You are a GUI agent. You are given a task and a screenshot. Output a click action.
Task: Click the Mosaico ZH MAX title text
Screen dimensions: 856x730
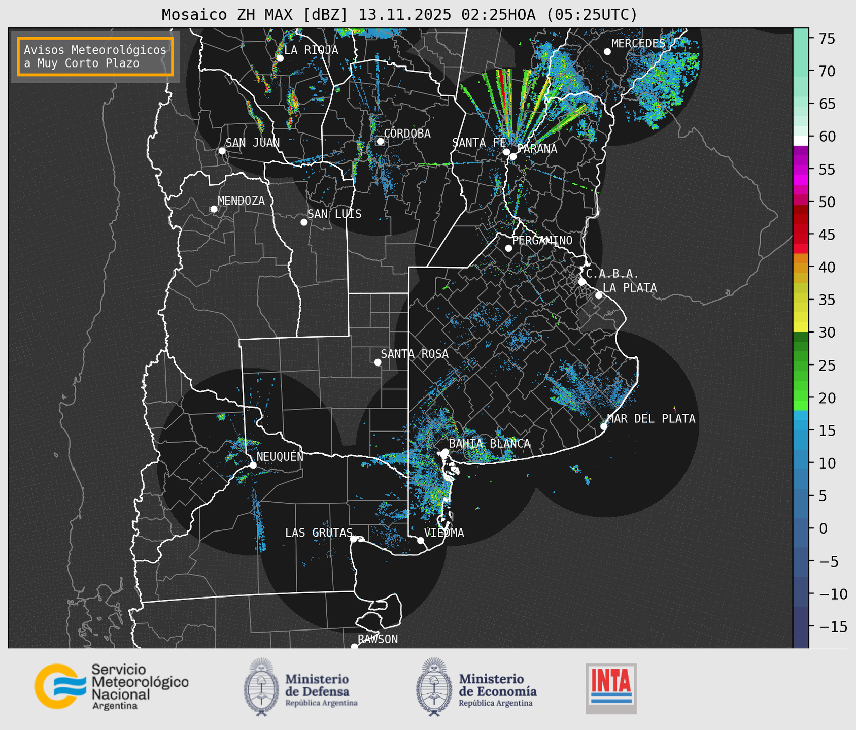[x=399, y=15]
